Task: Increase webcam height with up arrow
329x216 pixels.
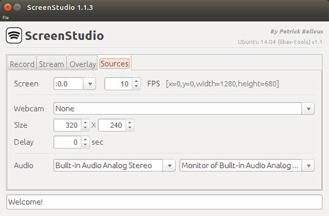Action: click(x=130, y=123)
